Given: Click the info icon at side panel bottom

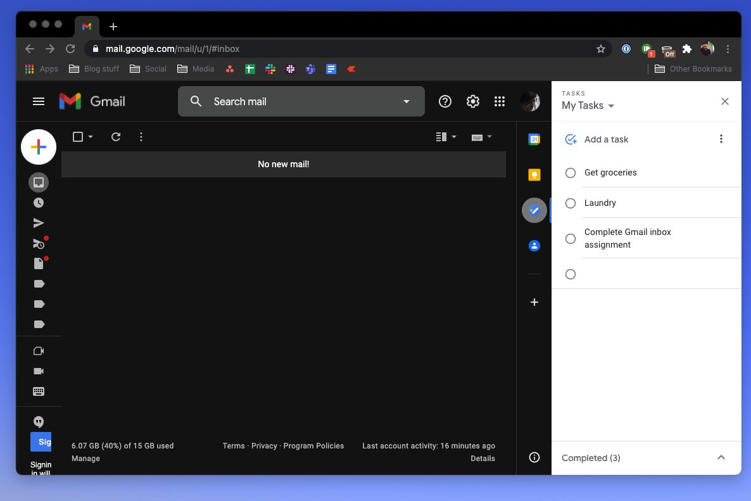Looking at the screenshot, I should point(534,457).
